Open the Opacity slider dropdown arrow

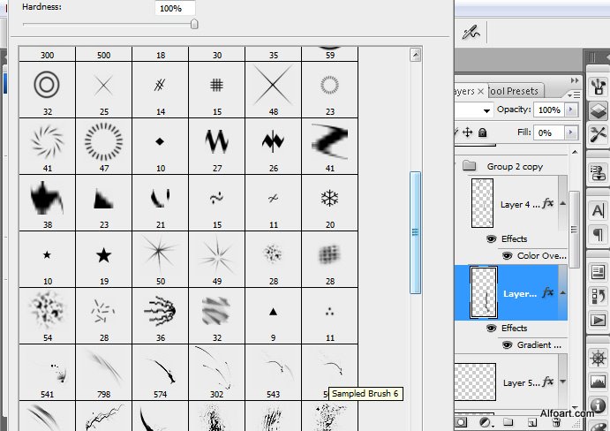(572, 110)
